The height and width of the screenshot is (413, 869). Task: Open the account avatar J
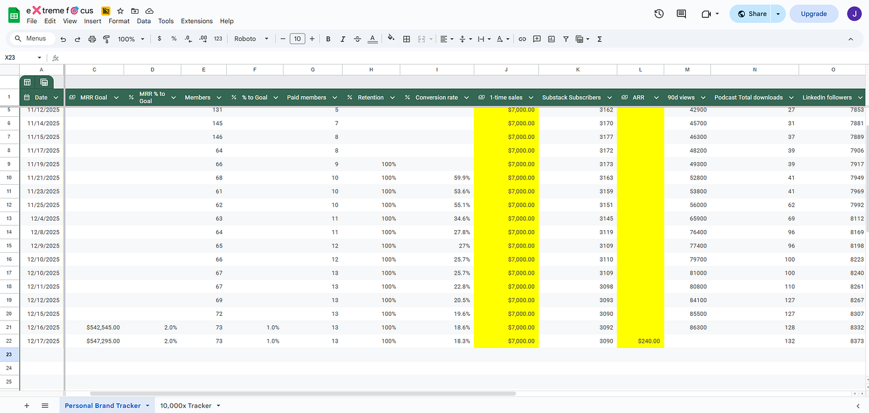click(855, 14)
